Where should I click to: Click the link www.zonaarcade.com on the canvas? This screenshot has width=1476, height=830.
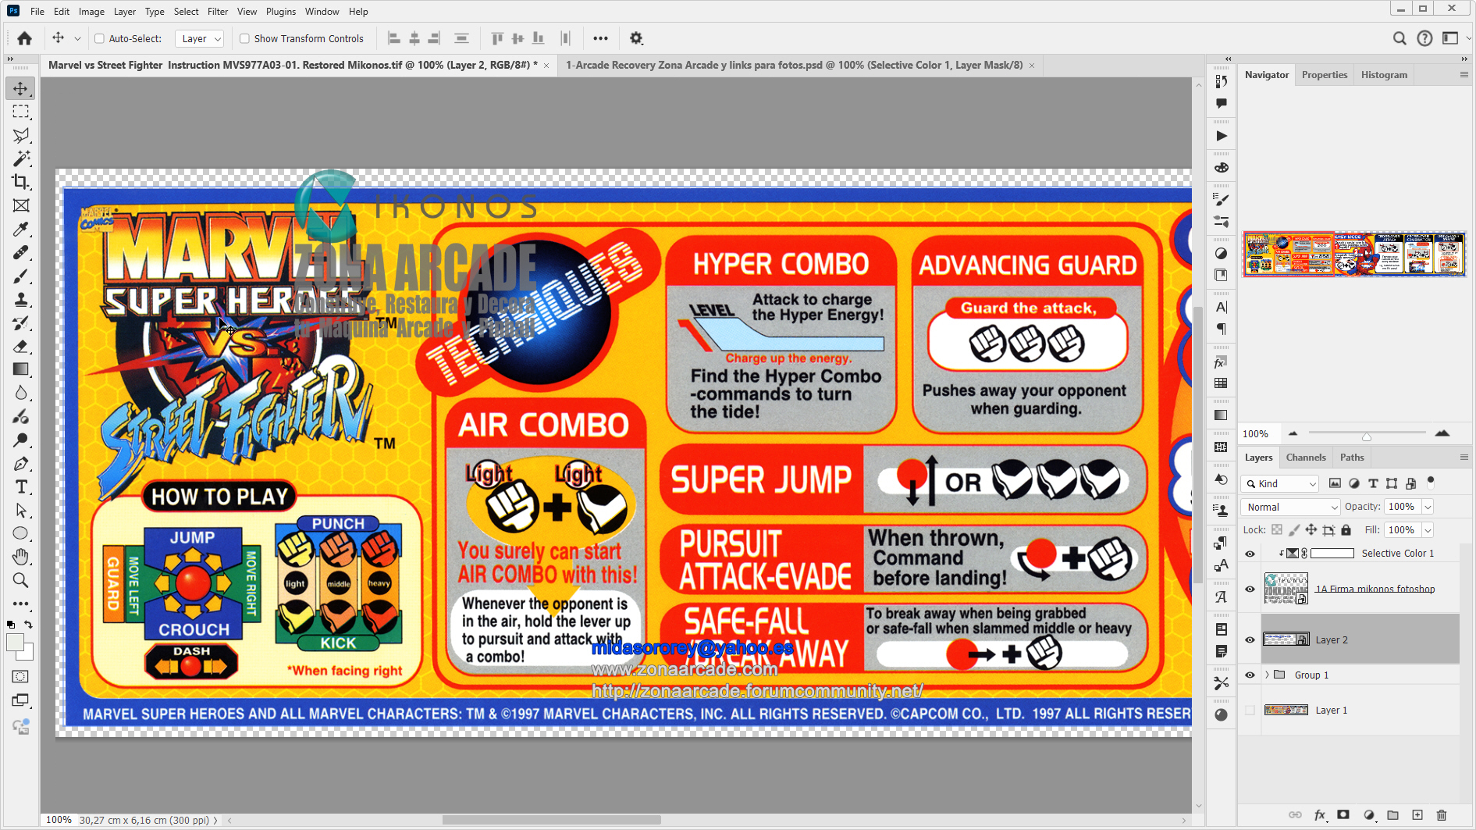click(x=684, y=669)
